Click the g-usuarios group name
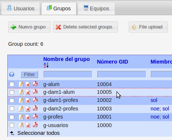 coord(56,126)
